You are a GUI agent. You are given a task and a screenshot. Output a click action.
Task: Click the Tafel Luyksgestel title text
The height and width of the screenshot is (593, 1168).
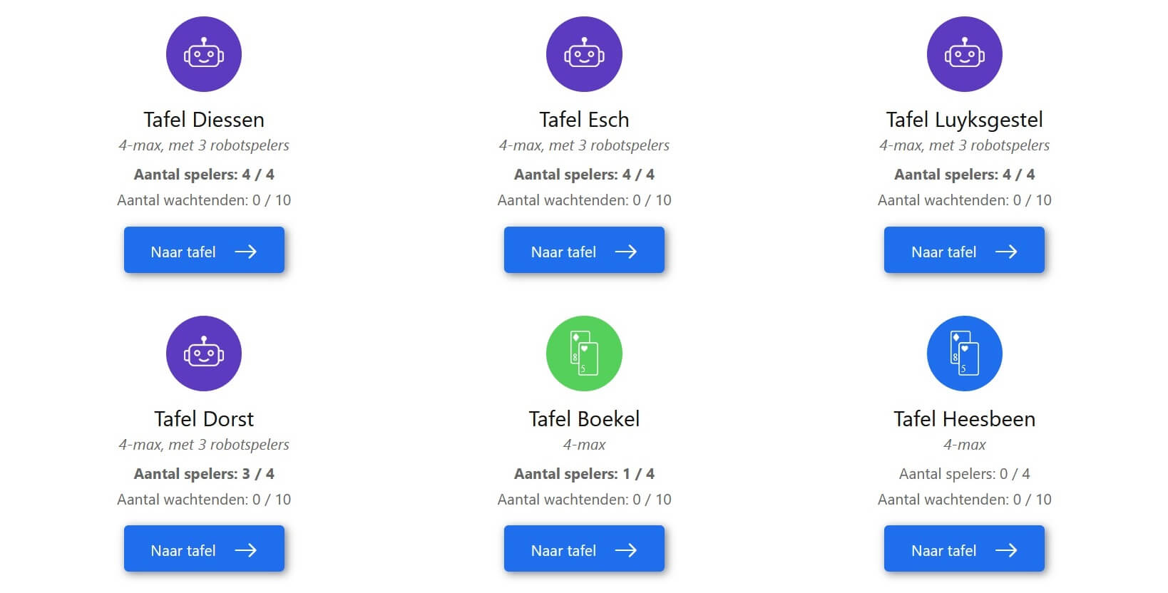964,120
